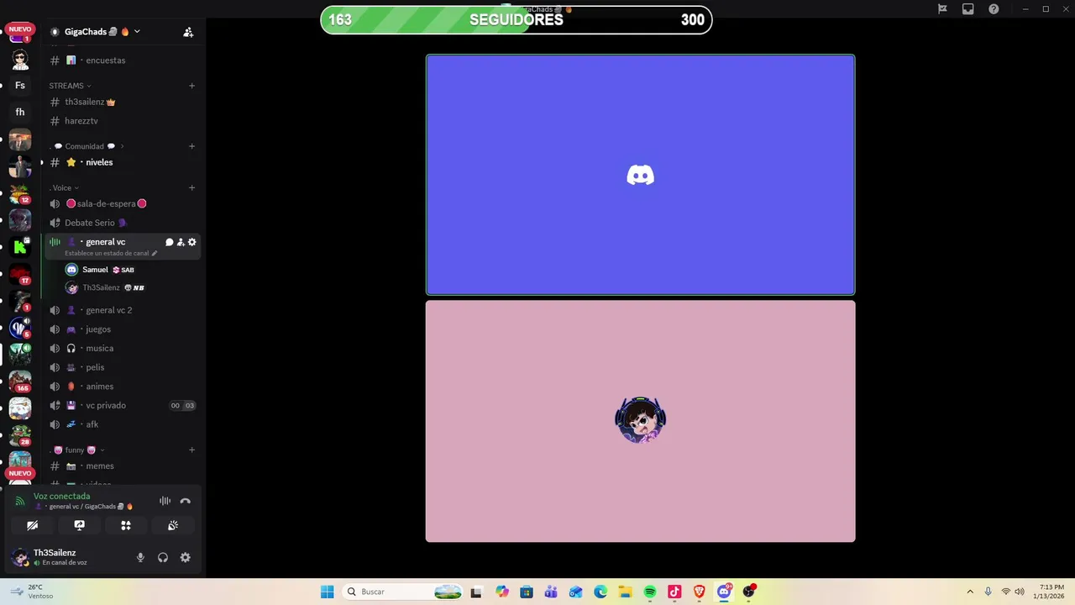Open general vc channel settings gear

[192, 242]
